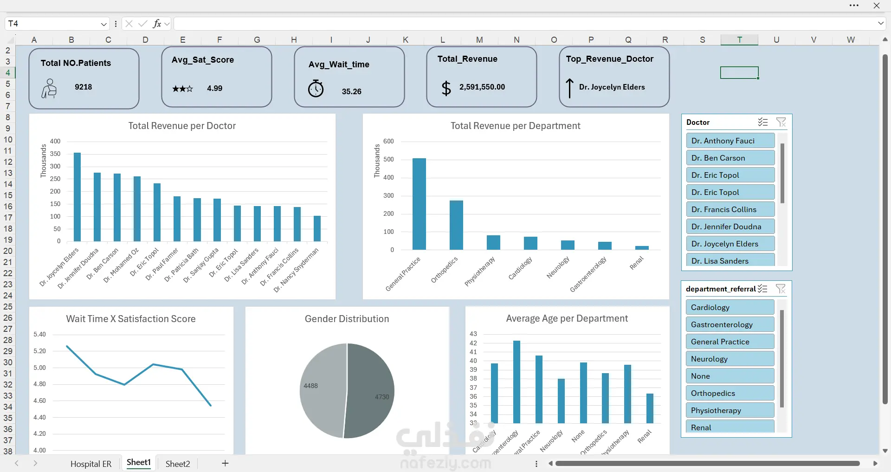This screenshot has height=472, width=891.
Task: Go to previous sheet tab arrow
Action: pyautogui.click(x=17, y=463)
